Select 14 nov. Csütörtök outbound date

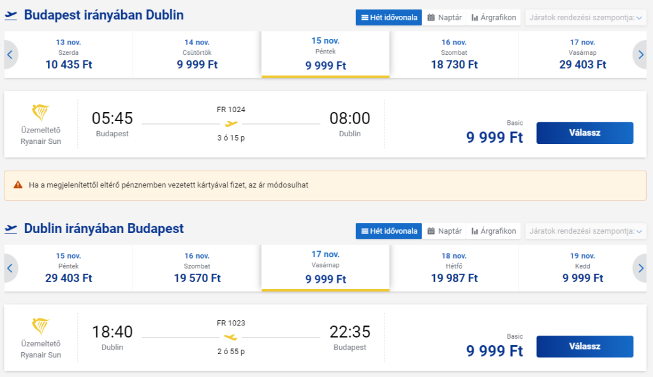pyautogui.click(x=197, y=55)
